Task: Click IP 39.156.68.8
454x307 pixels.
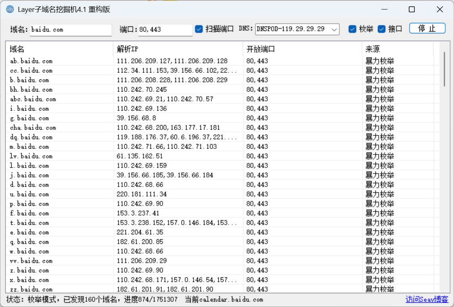Action: coord(136,118)
